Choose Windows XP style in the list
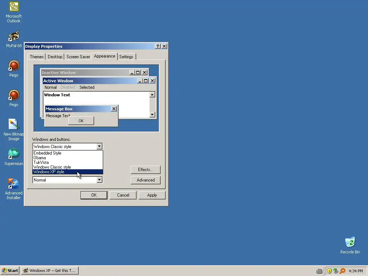Image resolution: width=368 pixels, height=276 pixels. tap(68, 172)
